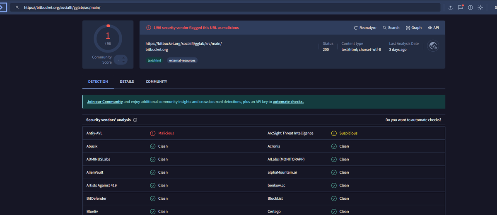Click the Search button in the result header
The height and width of the screenshot is (215, 497).
point(391,28)
